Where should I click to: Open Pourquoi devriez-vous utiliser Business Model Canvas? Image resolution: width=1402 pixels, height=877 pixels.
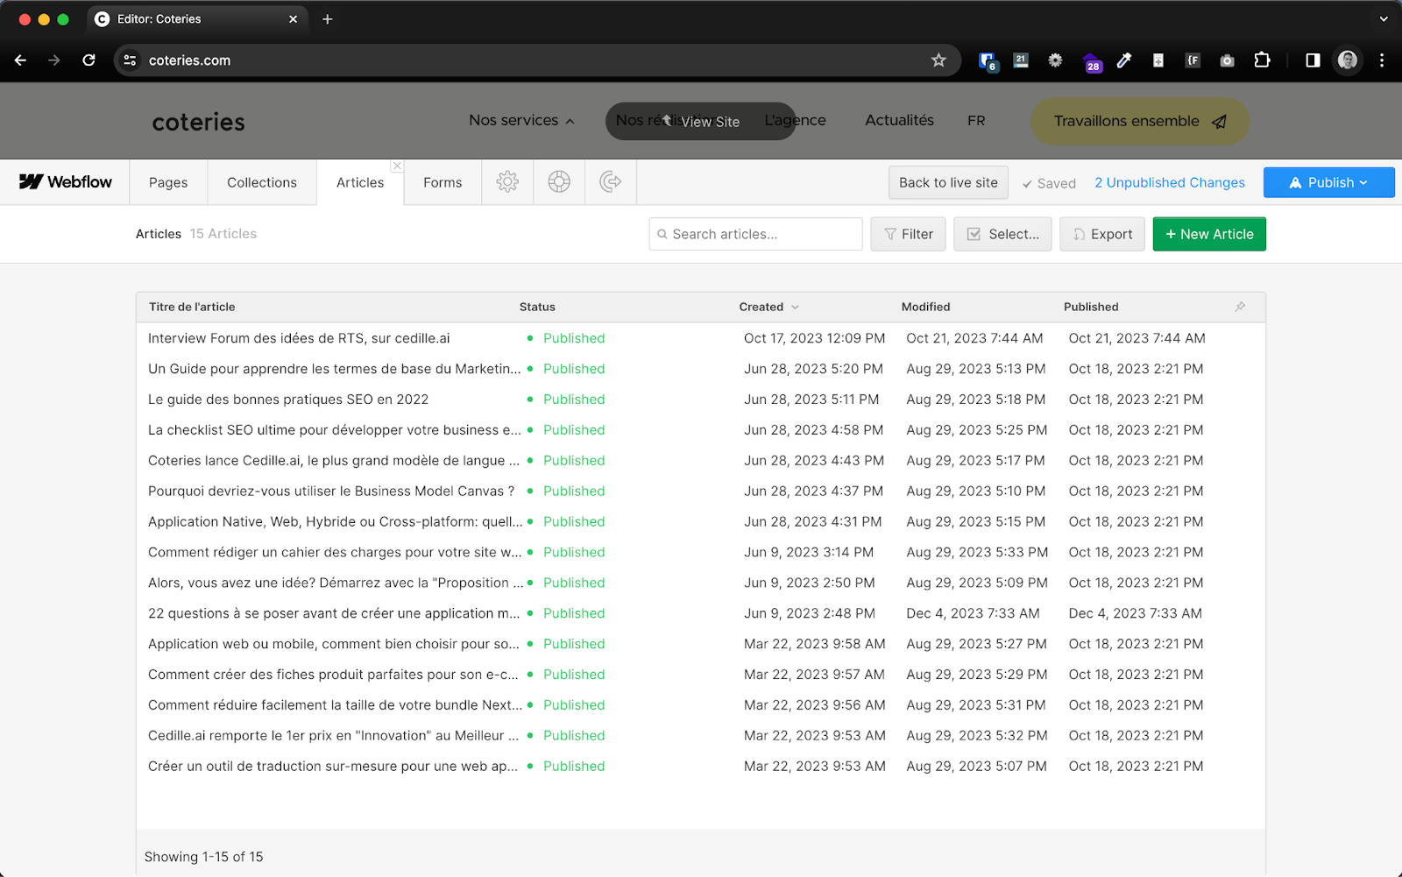click(x=331, y=492)
